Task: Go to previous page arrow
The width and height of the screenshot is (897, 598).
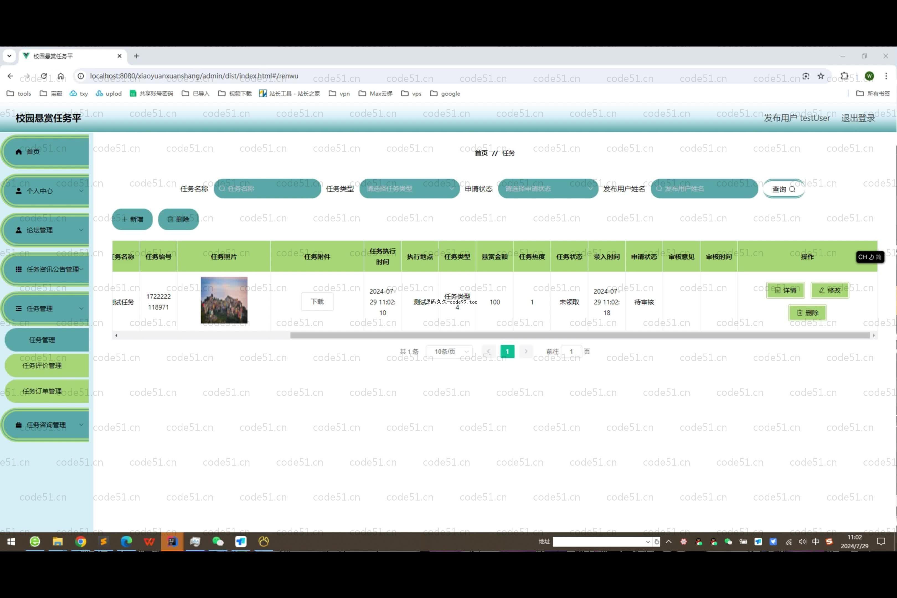Action: (489, 351)
